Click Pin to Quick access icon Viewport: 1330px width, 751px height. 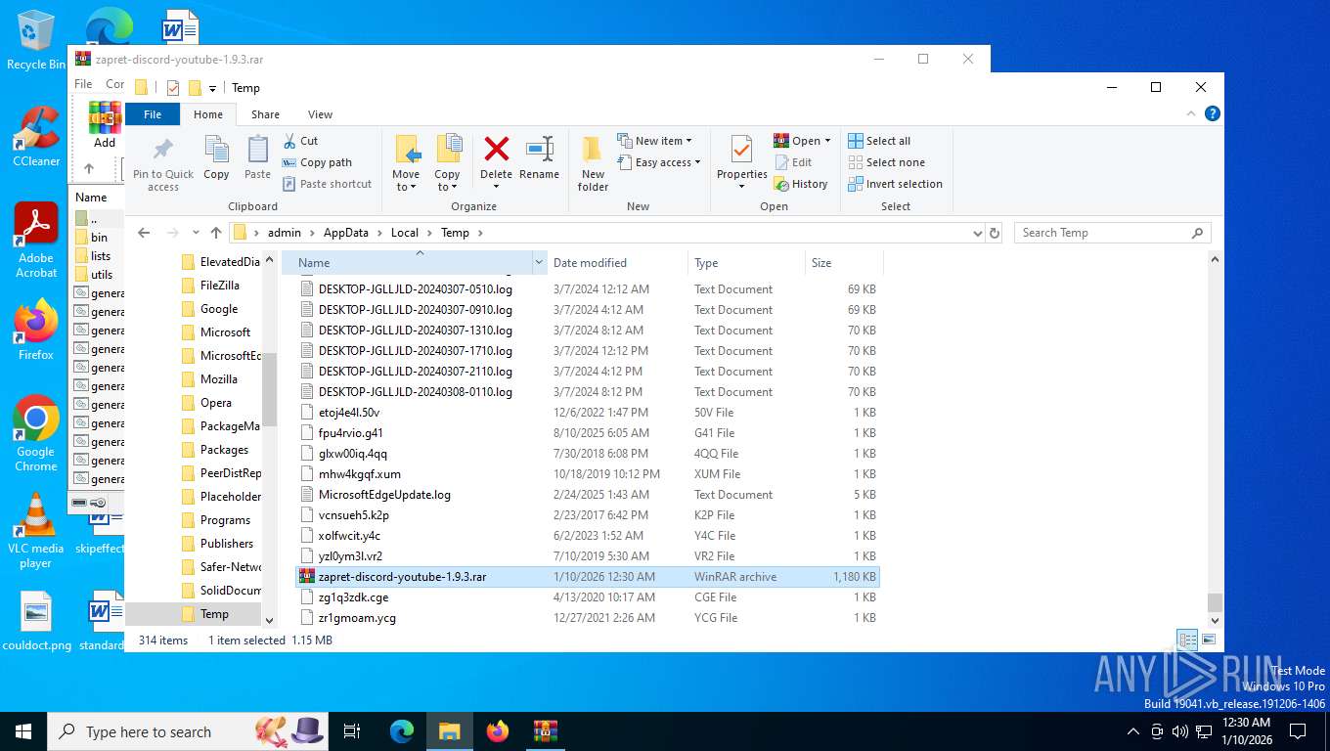[x=163, y=150]
